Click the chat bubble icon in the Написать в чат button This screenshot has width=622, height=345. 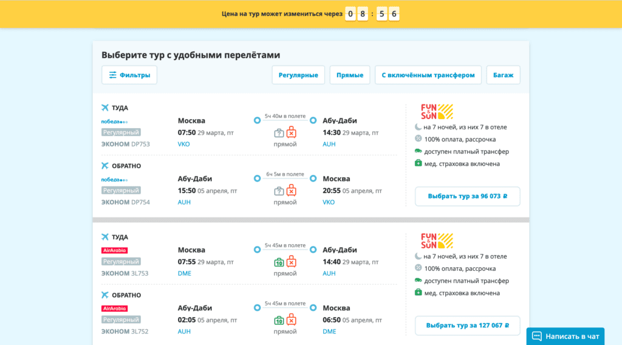pos(537,336)
